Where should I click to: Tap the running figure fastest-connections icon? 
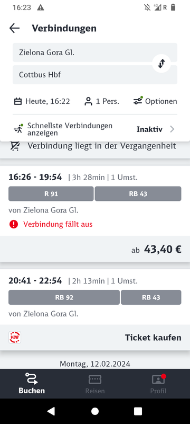[x=18, y=129]
